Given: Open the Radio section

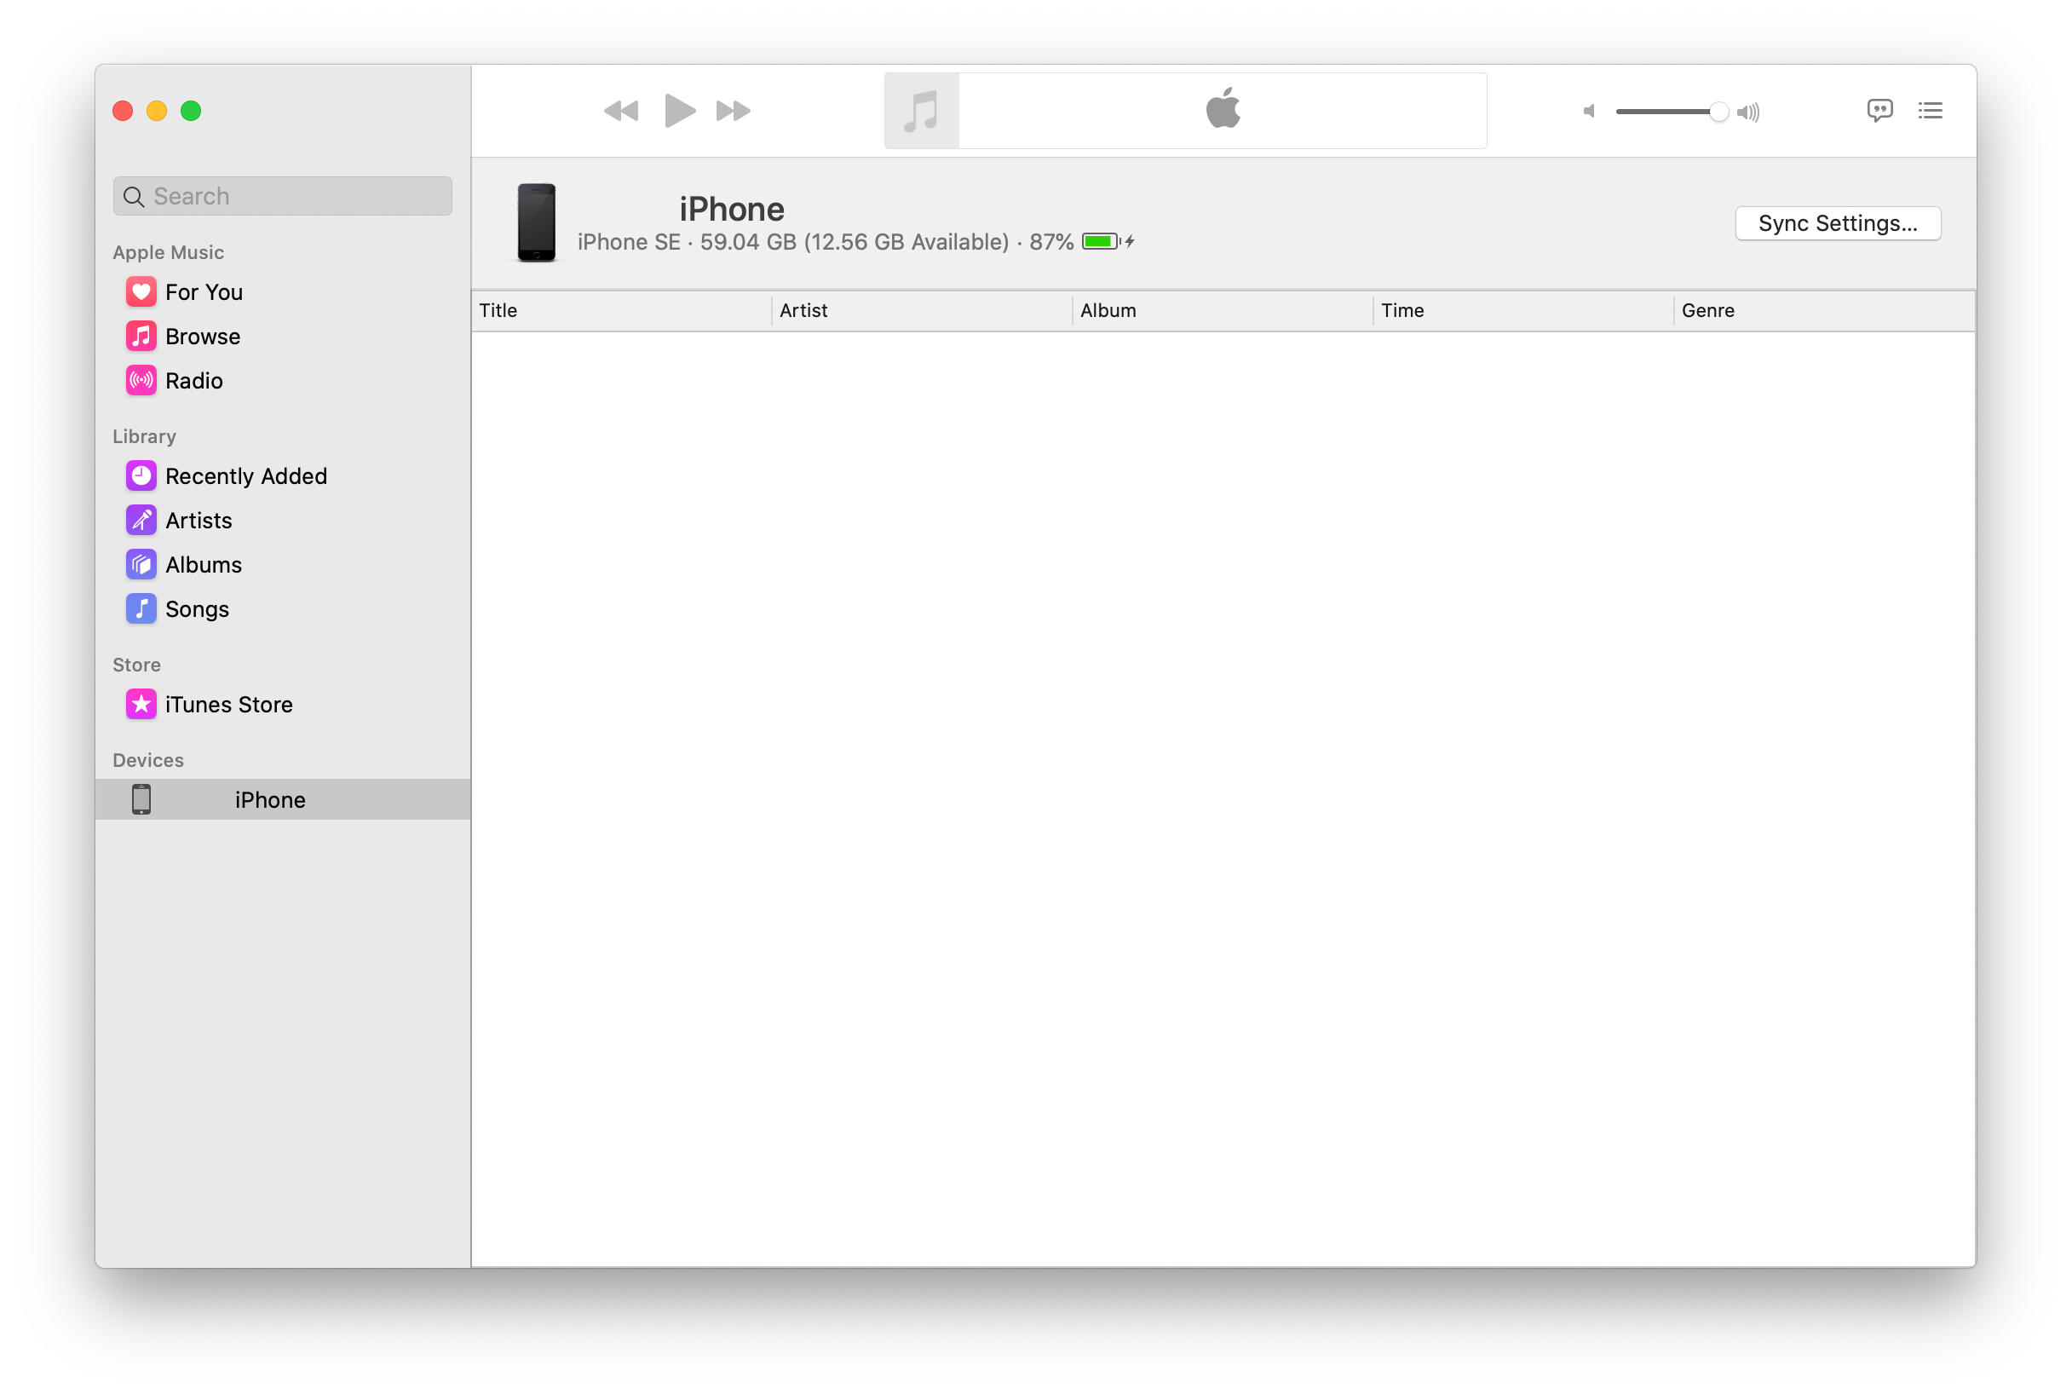Looking at the screenshot, I should point(283,382).
